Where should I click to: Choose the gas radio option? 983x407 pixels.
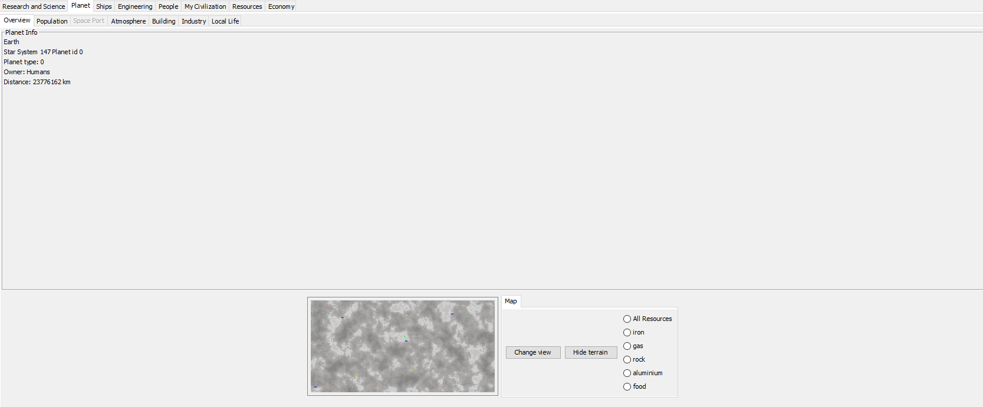click(633, 346)
